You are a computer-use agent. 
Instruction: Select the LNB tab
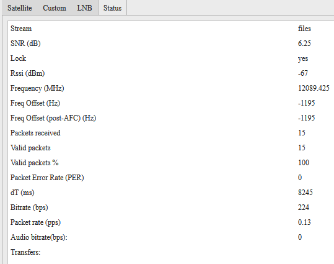[84, 8]
